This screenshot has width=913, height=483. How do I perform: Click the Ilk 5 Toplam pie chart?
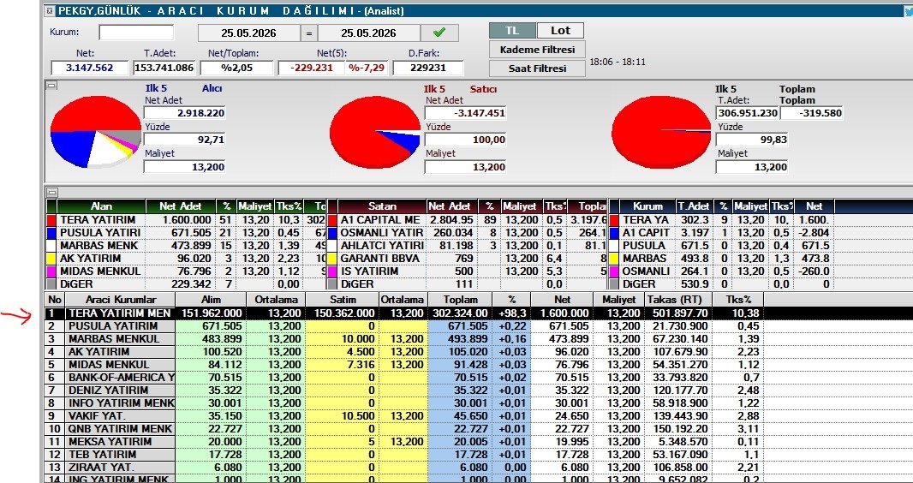[661, 132]
